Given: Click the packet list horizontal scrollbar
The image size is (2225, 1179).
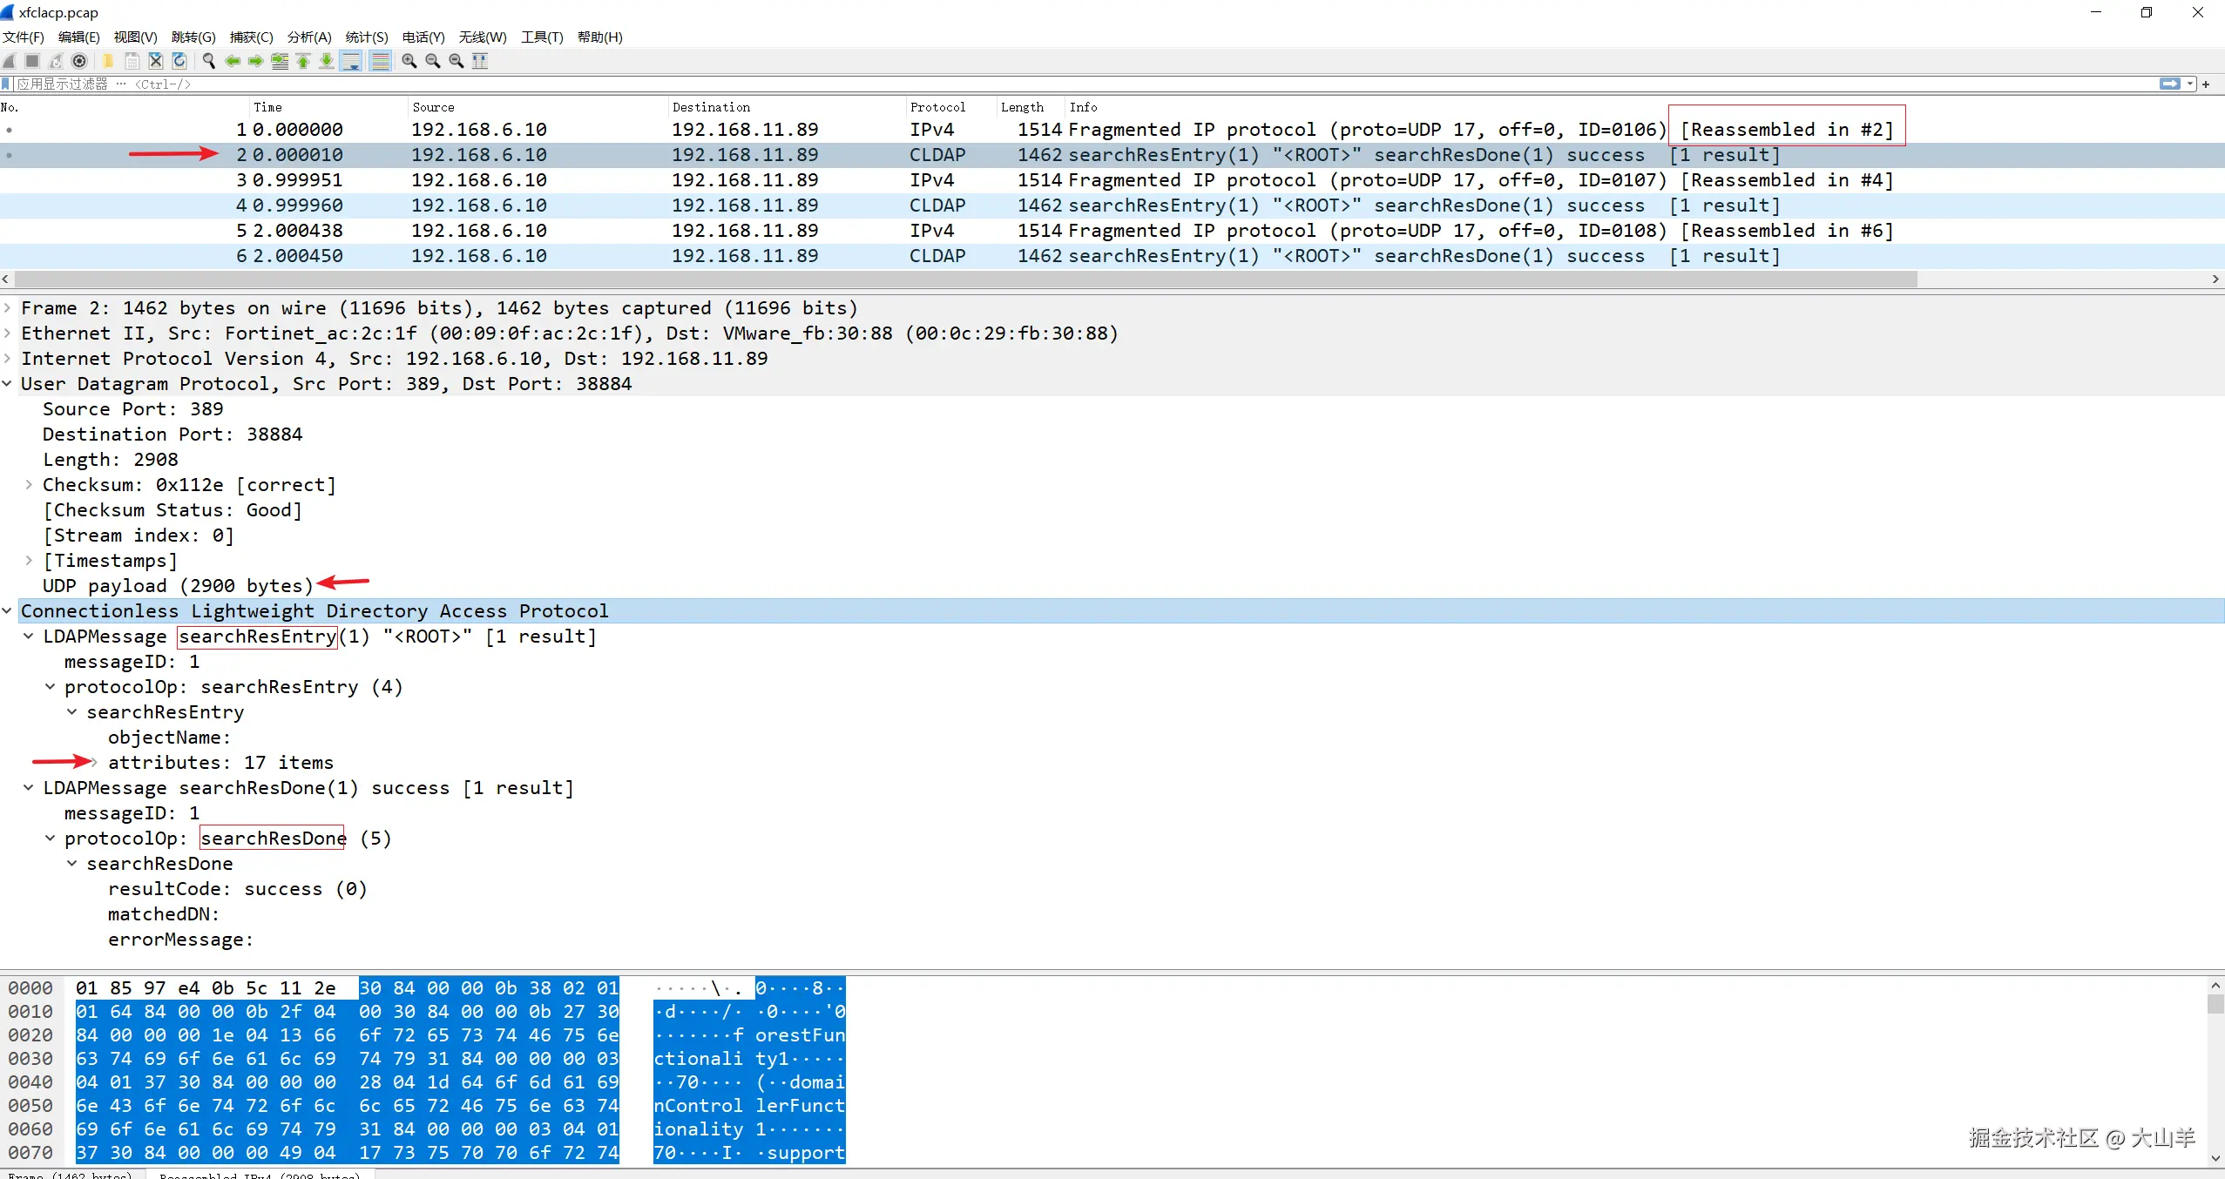Looking at the screenshot, I should tap(958, 279).
